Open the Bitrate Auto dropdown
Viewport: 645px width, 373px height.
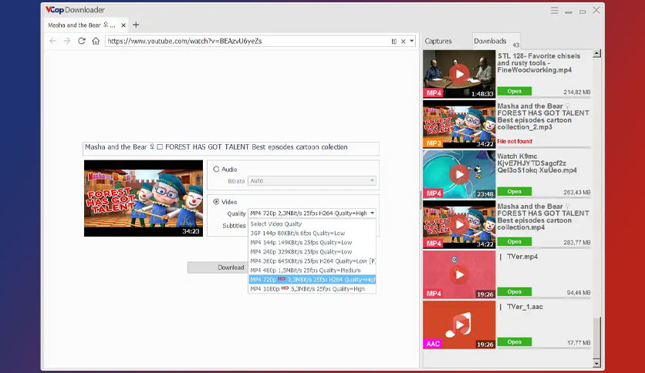tap(312, 181)
